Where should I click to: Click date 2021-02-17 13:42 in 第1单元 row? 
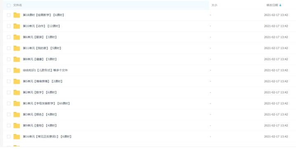coord(276,103)
